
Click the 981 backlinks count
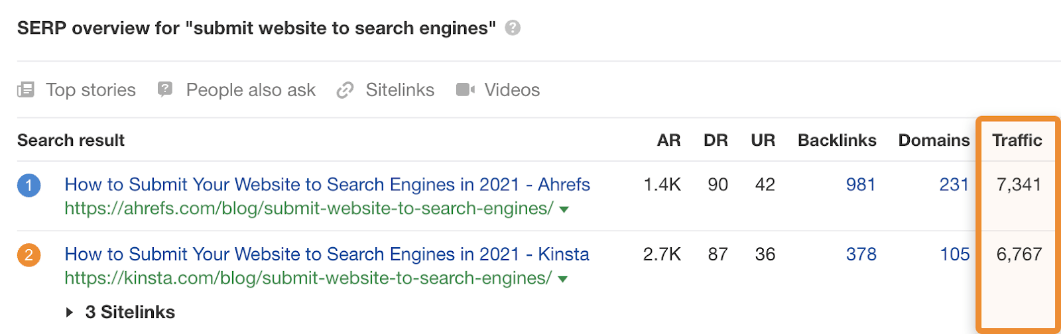point(861,184)
